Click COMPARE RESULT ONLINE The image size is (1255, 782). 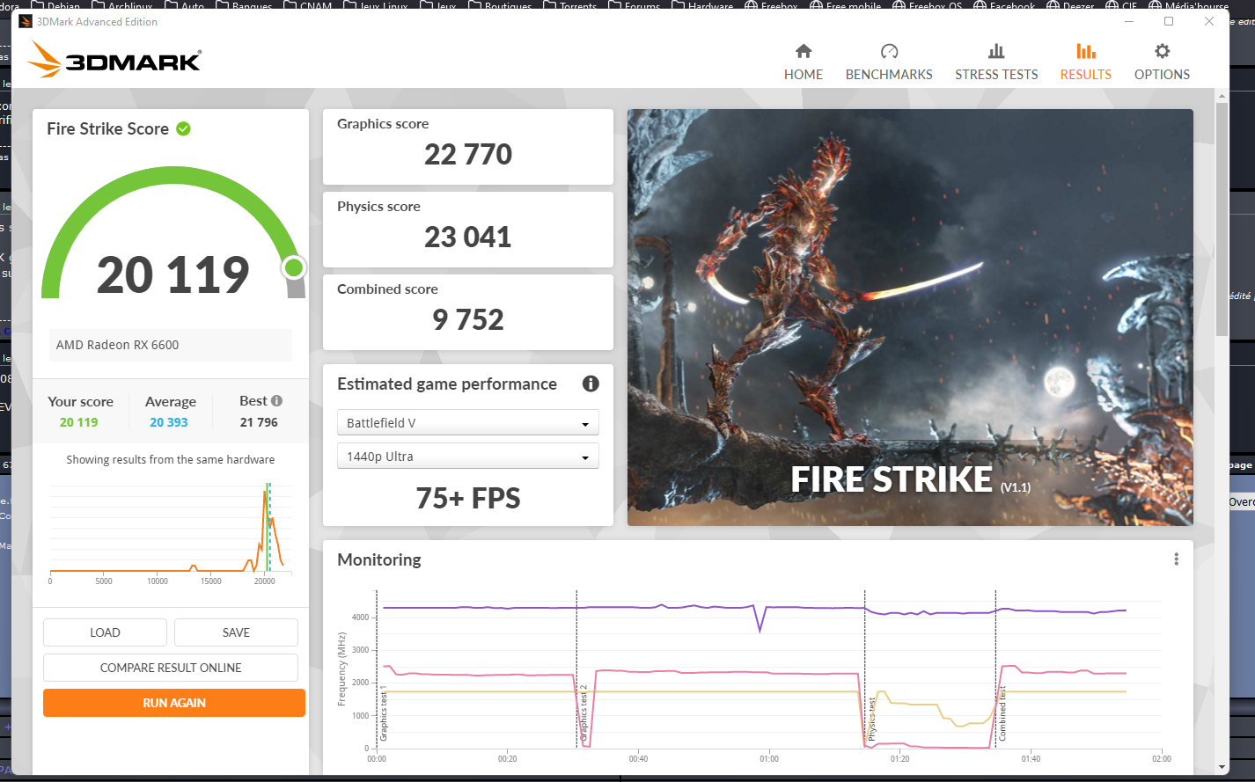(171, 668)
